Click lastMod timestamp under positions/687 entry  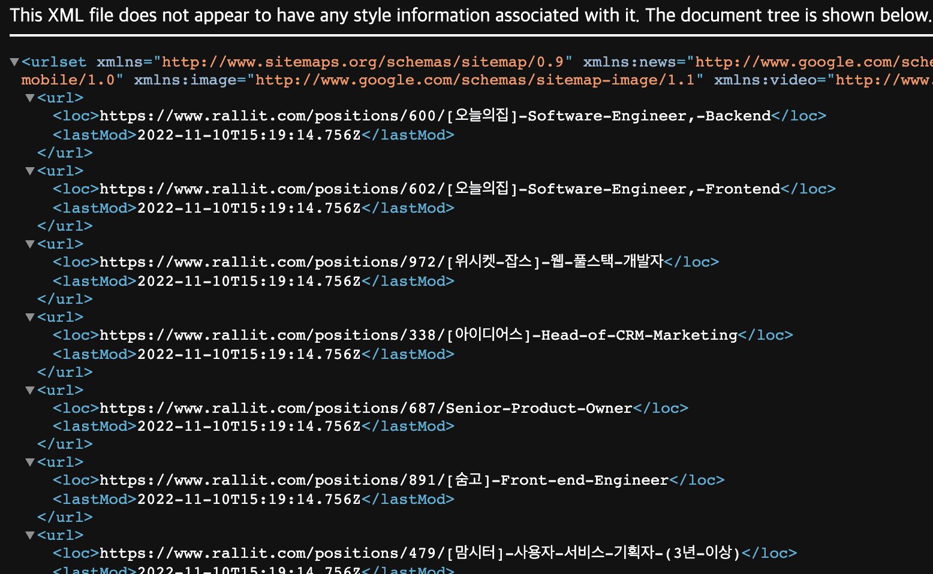(249, 426)
